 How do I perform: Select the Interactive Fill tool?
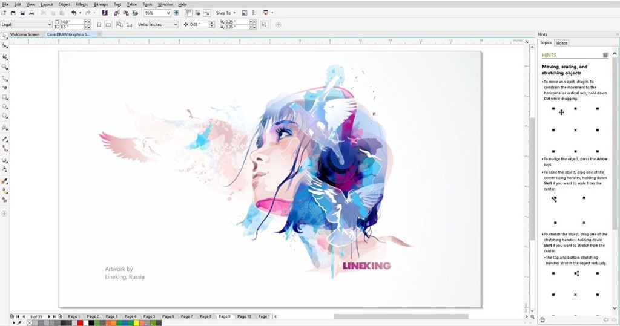[4, 191]
